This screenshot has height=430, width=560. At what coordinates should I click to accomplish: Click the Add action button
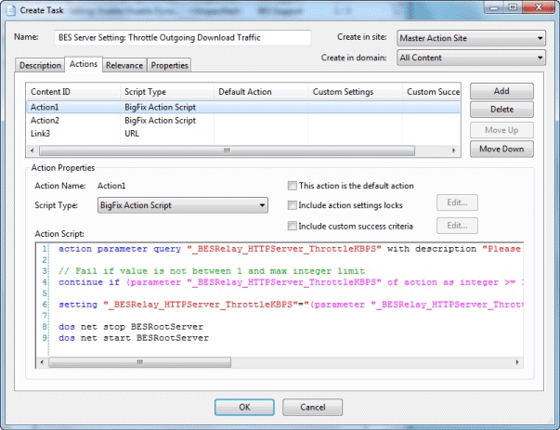point(501,91)
